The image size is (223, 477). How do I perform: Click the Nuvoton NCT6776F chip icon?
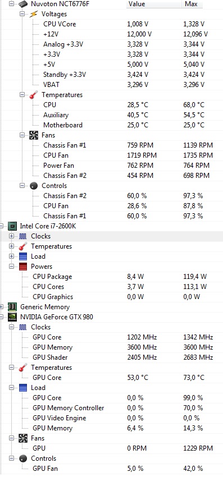click(x=23, y=4)
